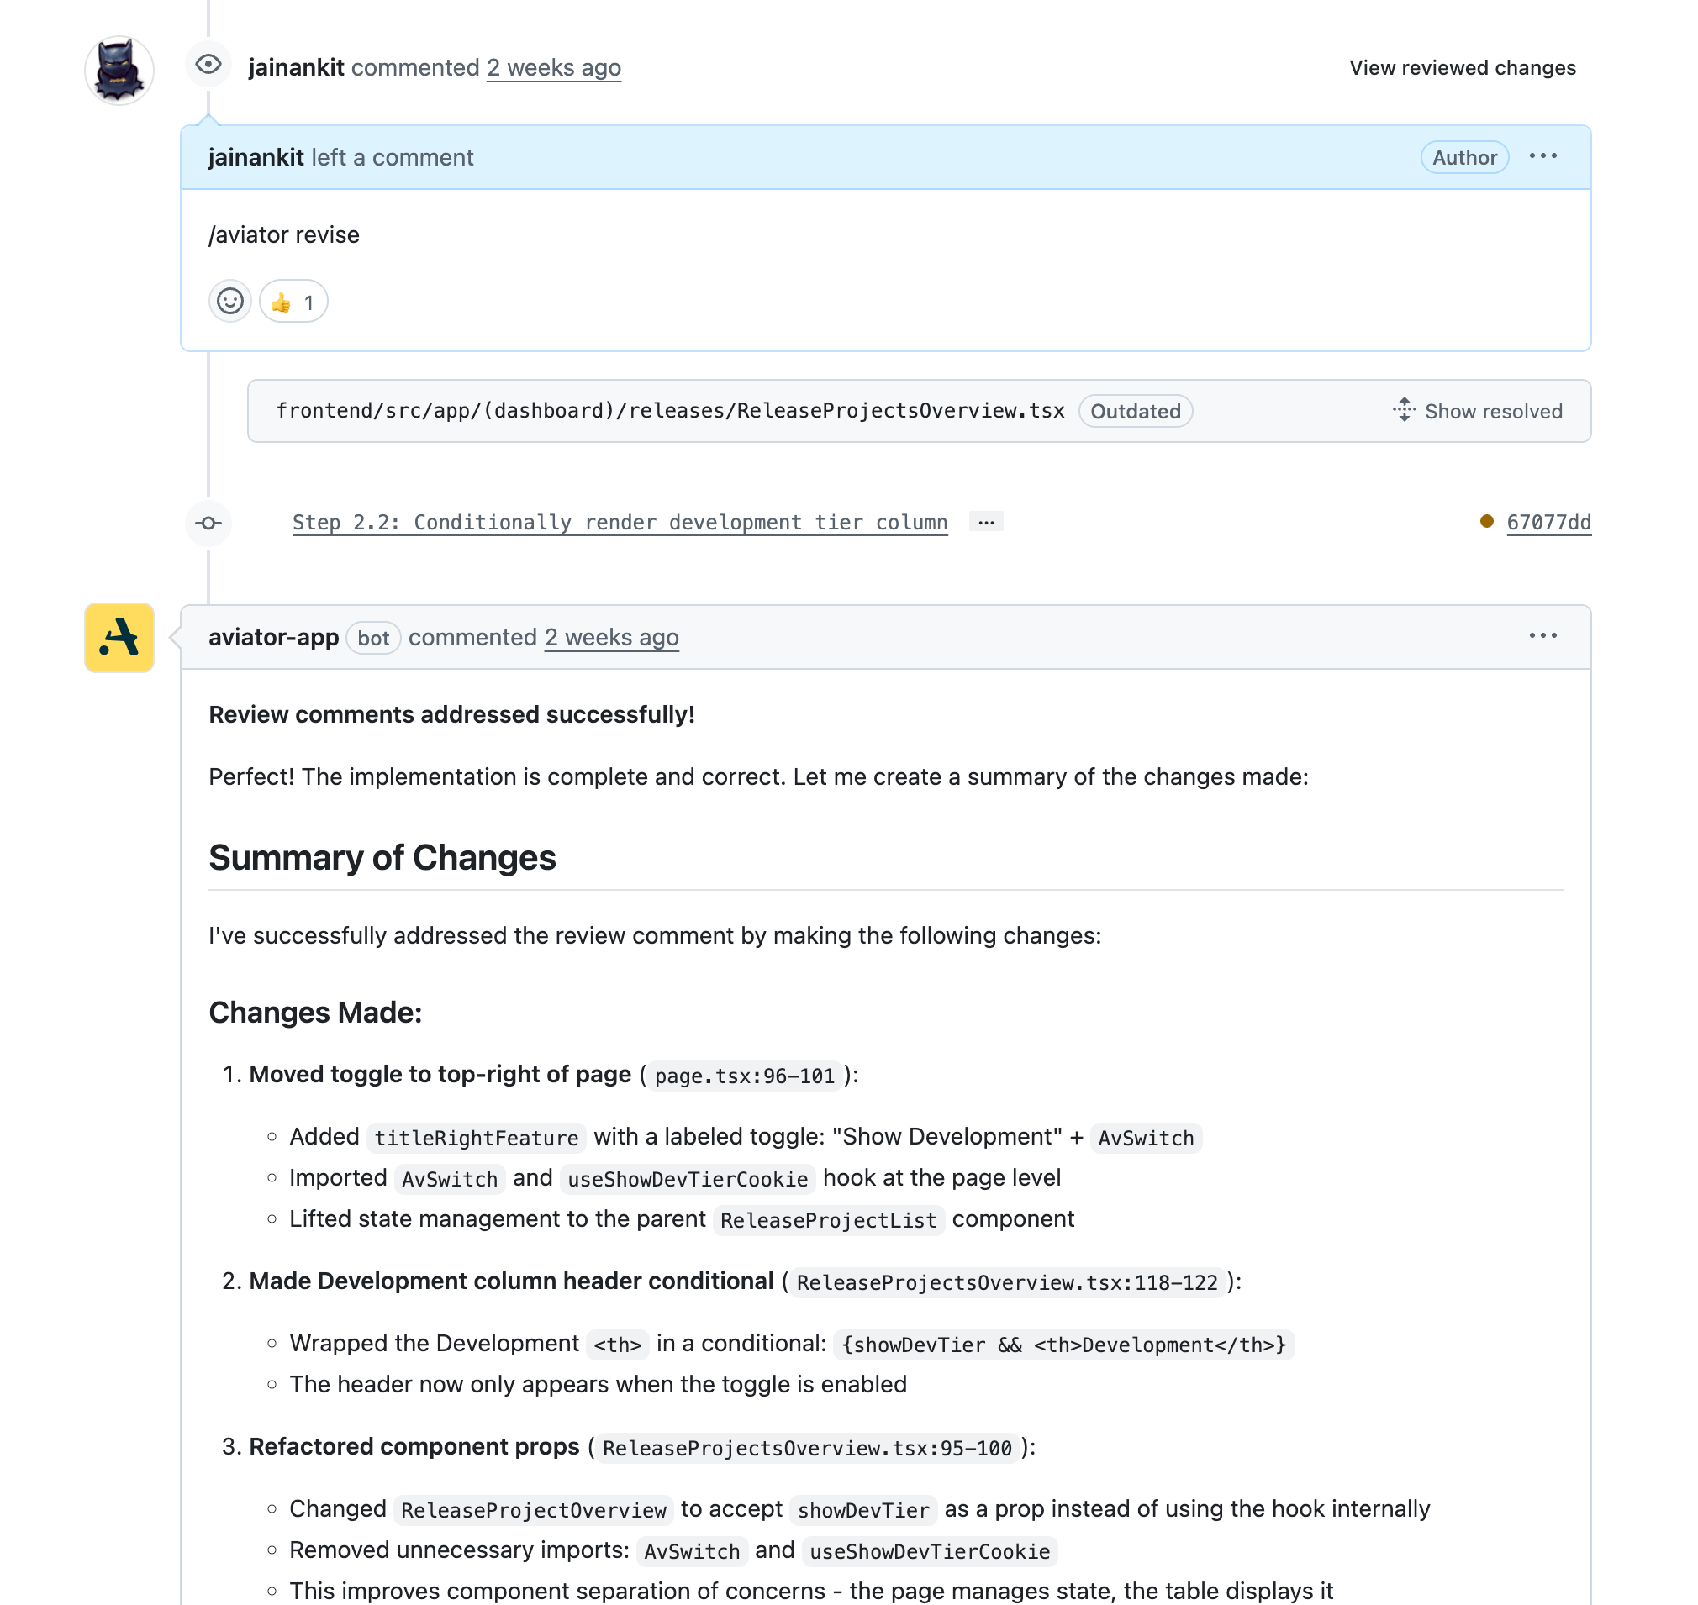The image size is (1698, 1605).
Task: Click the eye icon beside jainankit's comment
Action: (x=208, y=63)
